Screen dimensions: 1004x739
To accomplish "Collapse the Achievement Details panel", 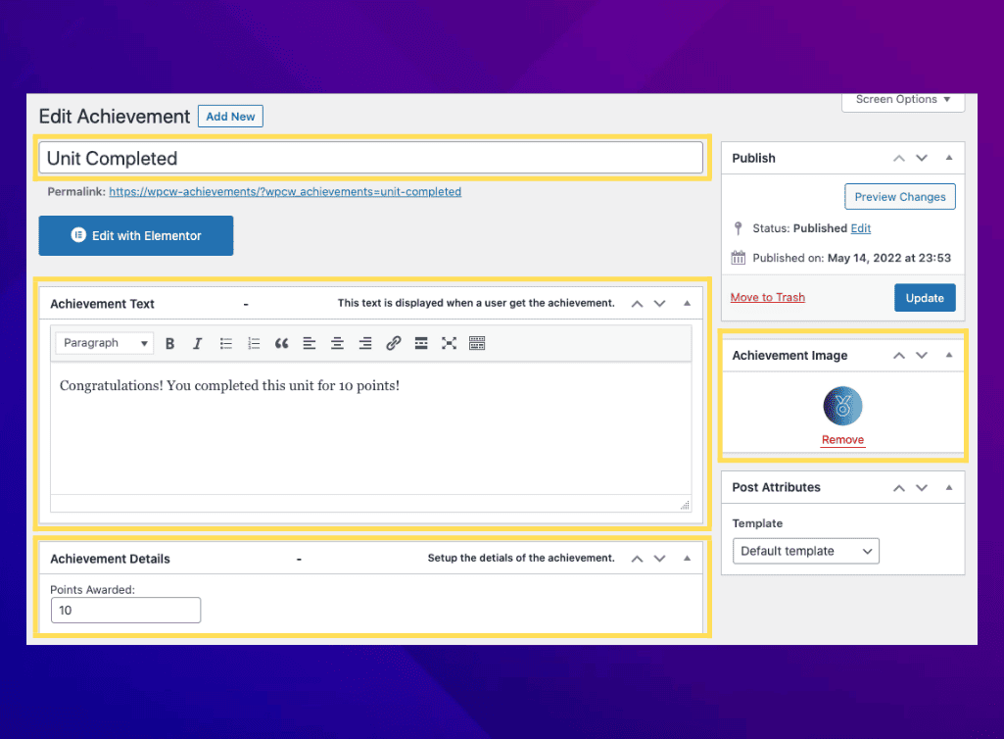I will [687, 559].
